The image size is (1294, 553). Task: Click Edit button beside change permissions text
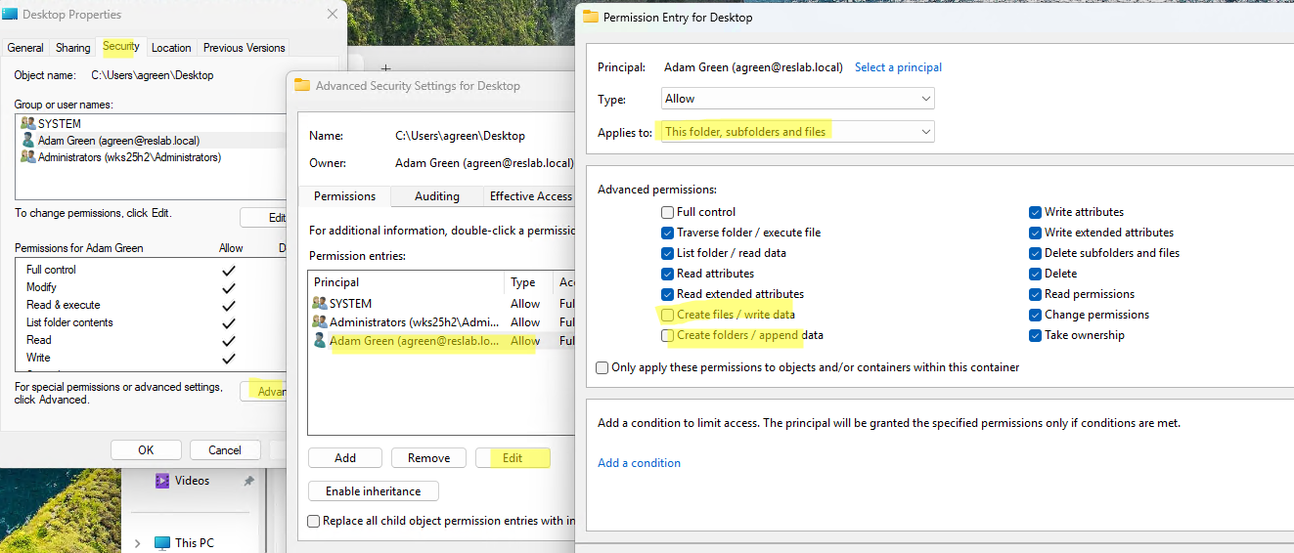tap(263, 218)
